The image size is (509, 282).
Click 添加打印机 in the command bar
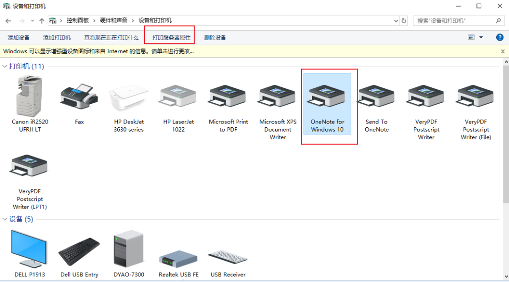coord(57,38)
